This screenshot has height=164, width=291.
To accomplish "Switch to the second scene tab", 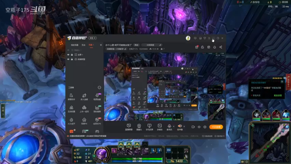I will coord(84,45).
